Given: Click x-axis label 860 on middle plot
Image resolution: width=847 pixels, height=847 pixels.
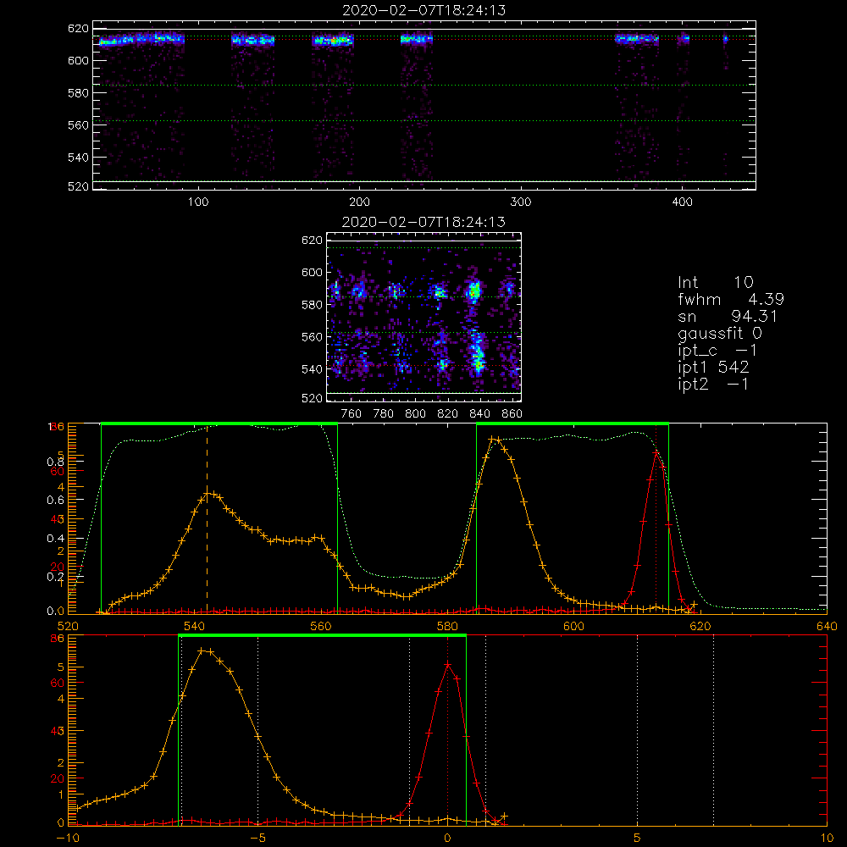Looking at the screenshot, I should [512, 414].
